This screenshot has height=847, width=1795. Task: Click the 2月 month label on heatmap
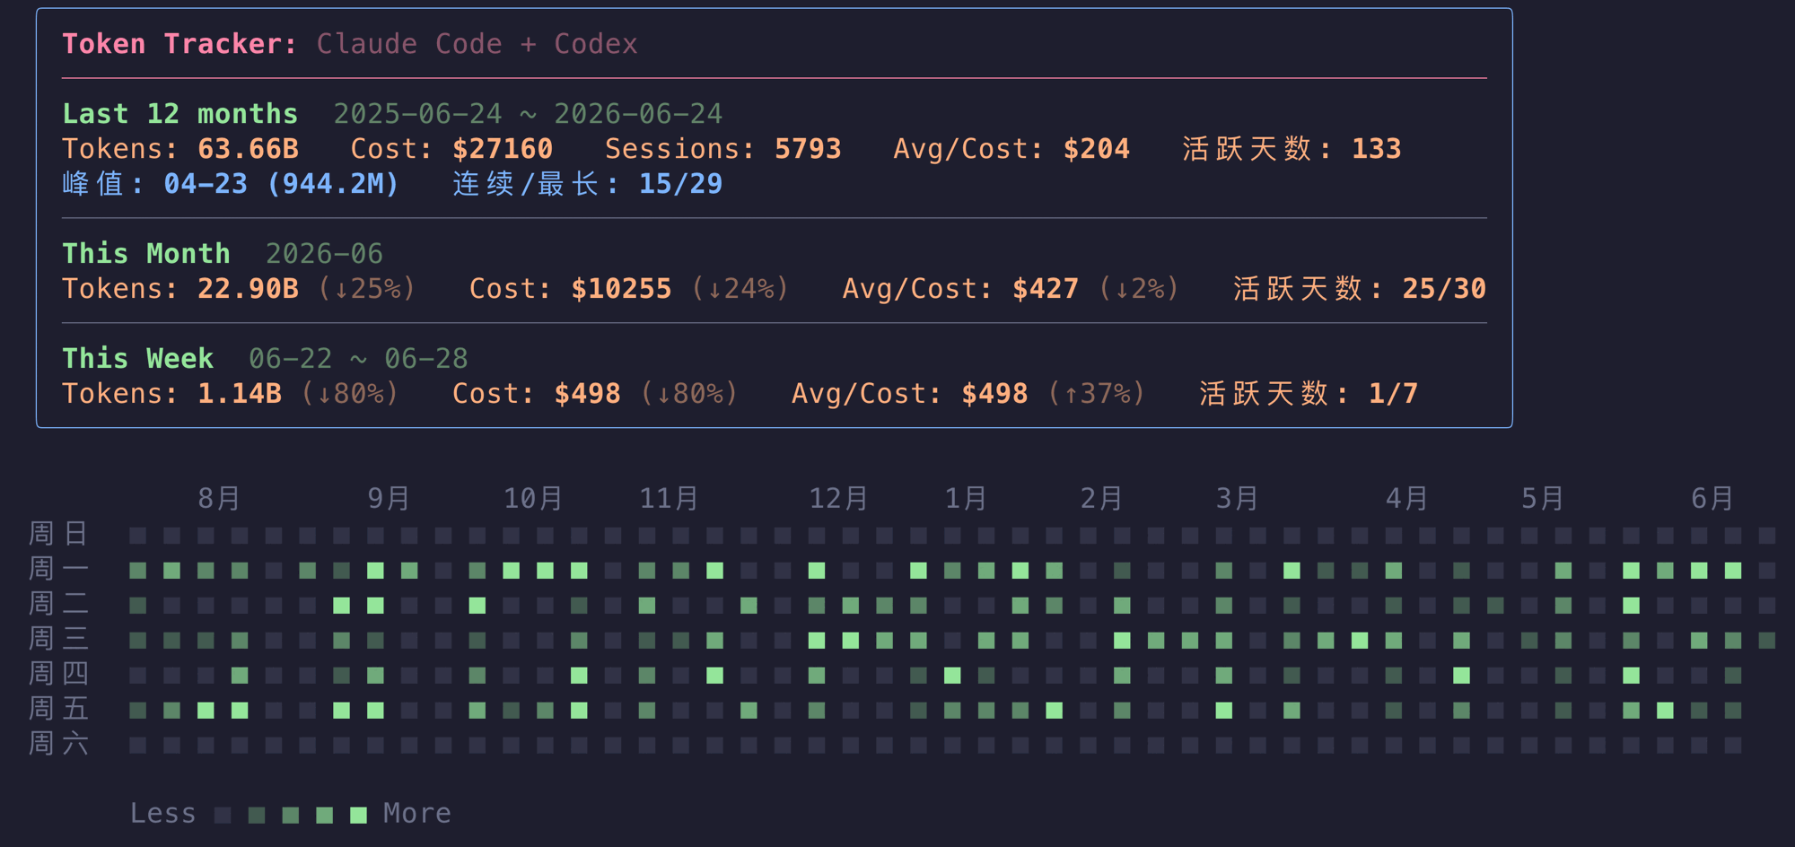[1101, 498]
